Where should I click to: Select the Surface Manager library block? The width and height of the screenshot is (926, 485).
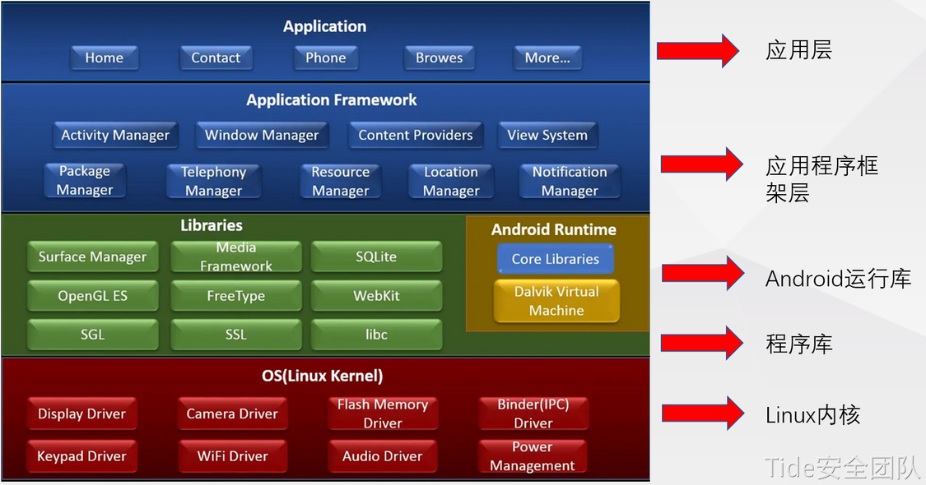(92, 256)
